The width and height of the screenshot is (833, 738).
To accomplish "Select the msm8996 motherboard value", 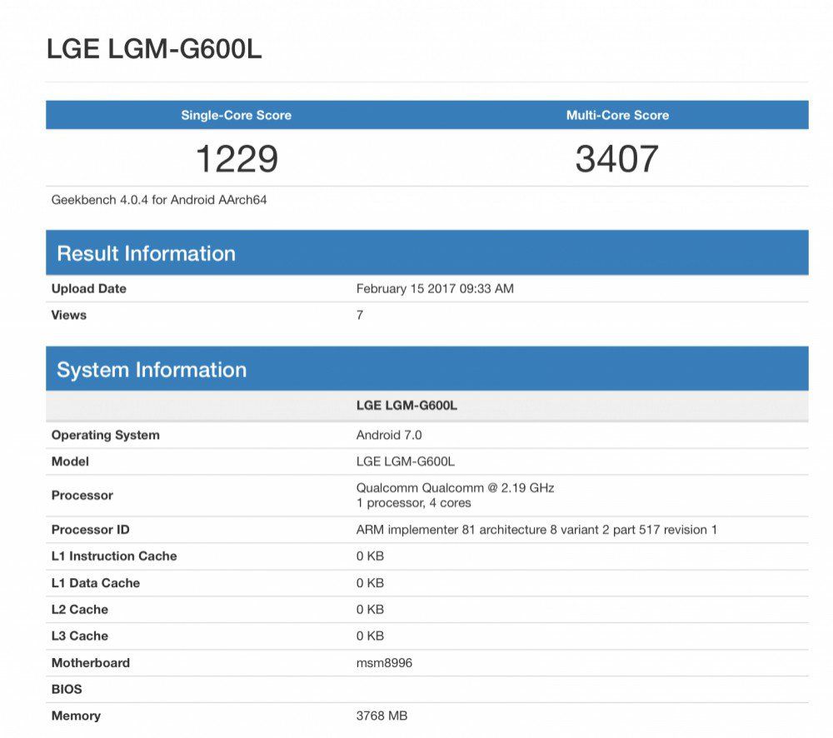I will click(x=384, y=663).
